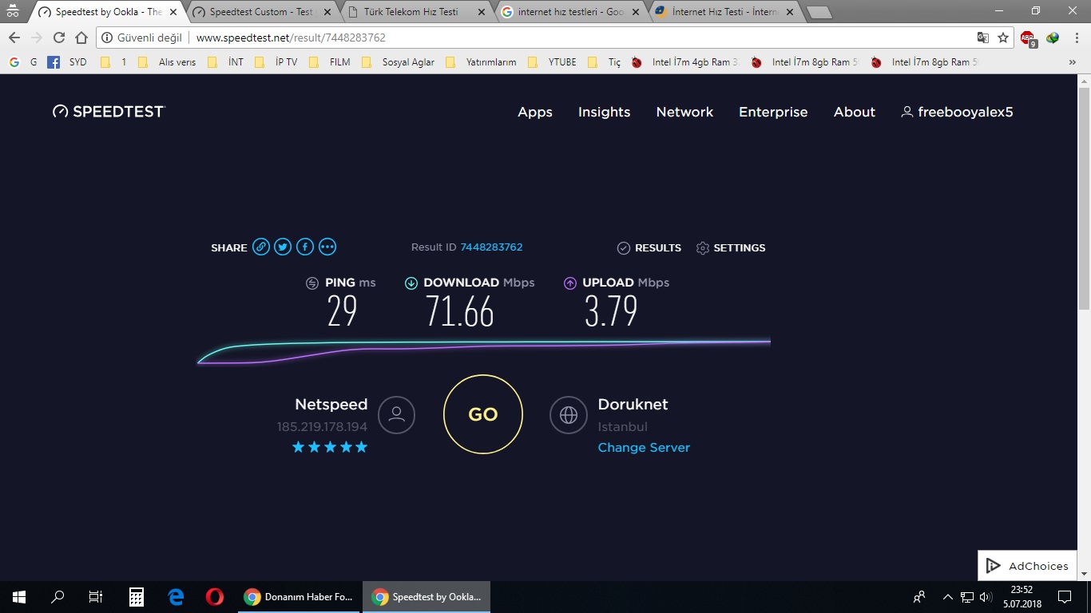Viewport: 1091px width, 613px height.
Task: Open the İNT bookmarks folder
Action: point(225,61)
